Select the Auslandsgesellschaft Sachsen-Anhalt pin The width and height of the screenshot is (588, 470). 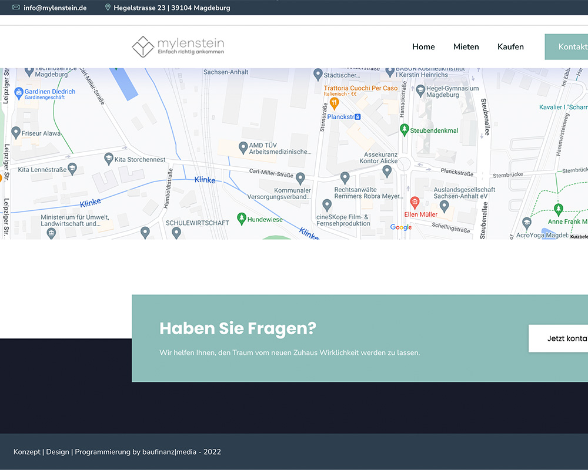point(445,206)
